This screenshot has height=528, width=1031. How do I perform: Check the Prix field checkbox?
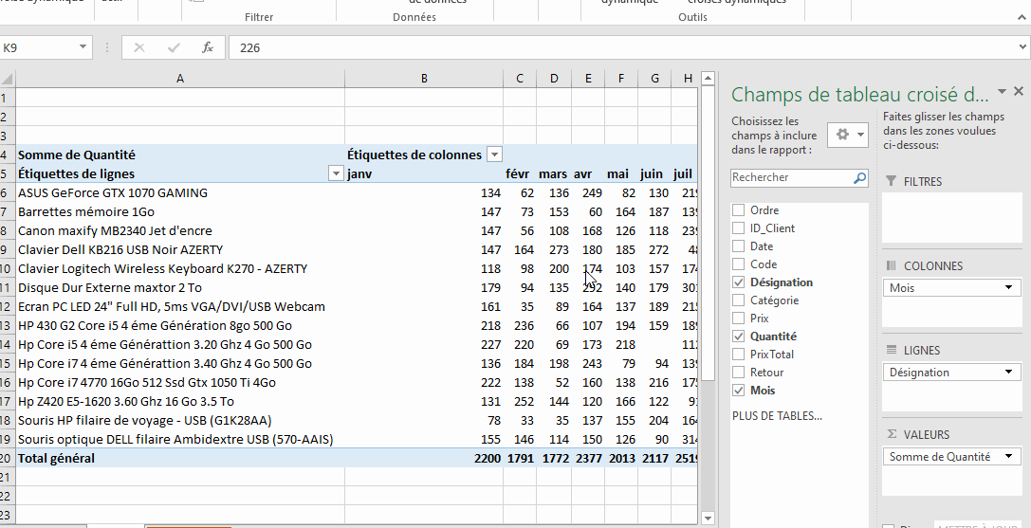tap(739, 318)
